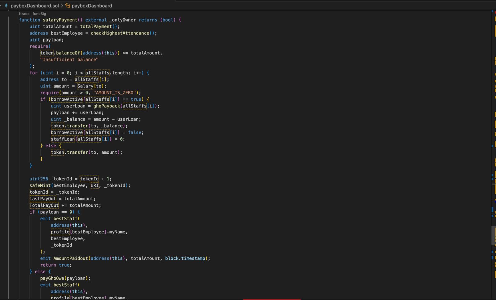Screen dimensions: 496x300
Task: Click the token.transfer(to, _balance) call
Action: click(88, 126)
